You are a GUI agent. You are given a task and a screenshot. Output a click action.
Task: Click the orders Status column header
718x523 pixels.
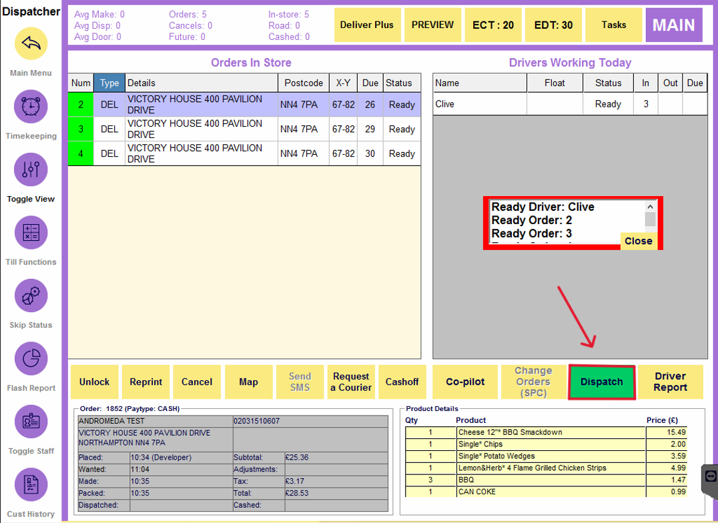click(402, 83)
